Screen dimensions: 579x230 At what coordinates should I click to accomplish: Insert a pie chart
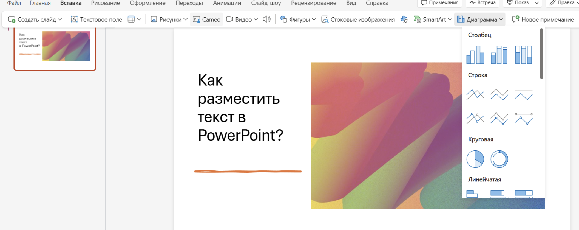click(475, 159)
